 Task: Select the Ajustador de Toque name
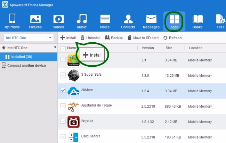tap(96, 105)
